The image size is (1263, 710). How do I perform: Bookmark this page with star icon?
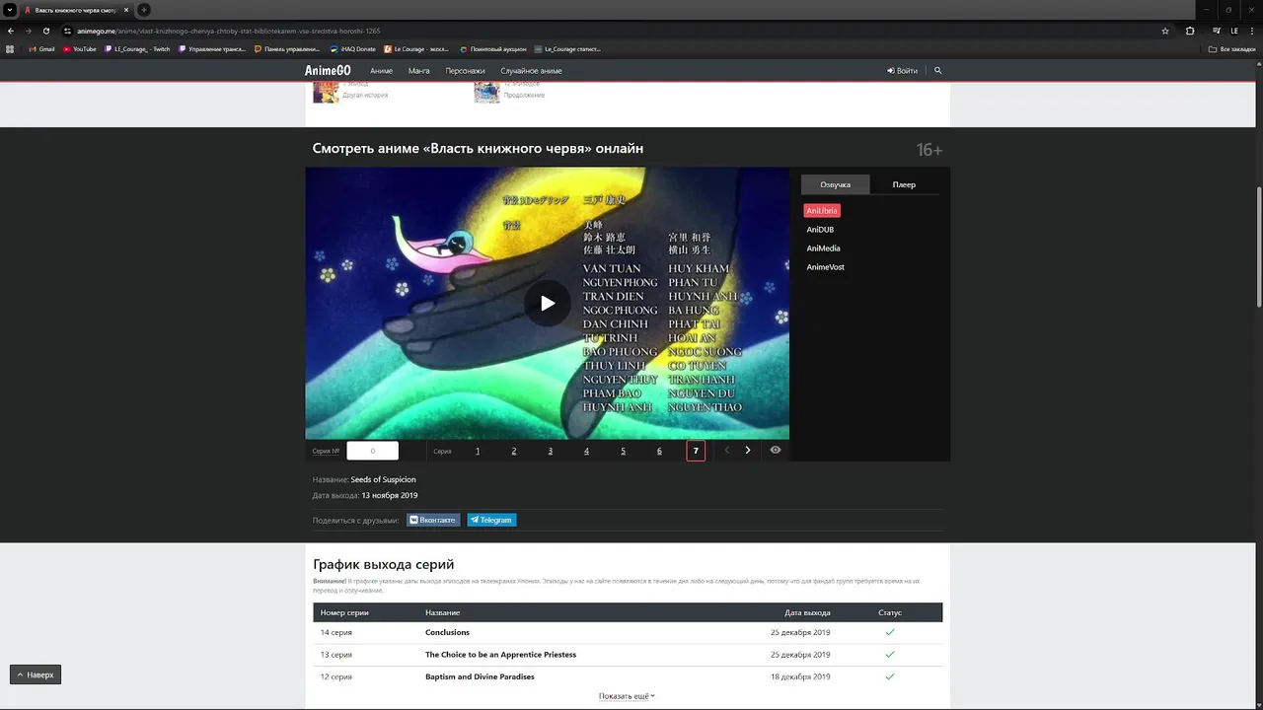tap(1165, 31)
